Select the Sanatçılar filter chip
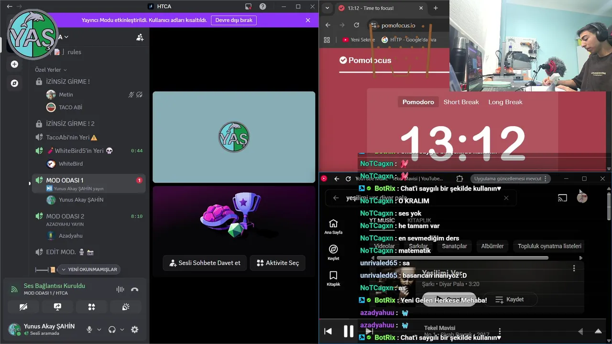Screen dimensions: 612x344 click(x=454, y=246)
